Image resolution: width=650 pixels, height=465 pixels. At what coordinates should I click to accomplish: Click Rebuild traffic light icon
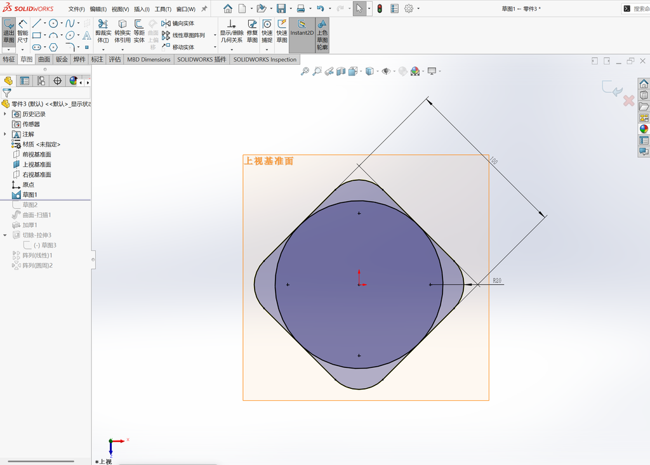tap(380, 8)
